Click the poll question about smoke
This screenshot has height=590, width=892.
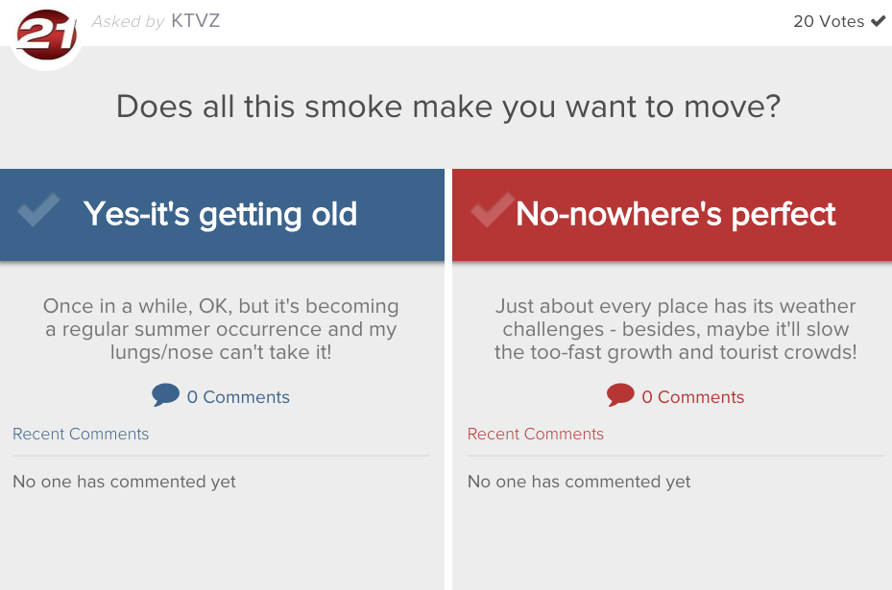(448, 106)
